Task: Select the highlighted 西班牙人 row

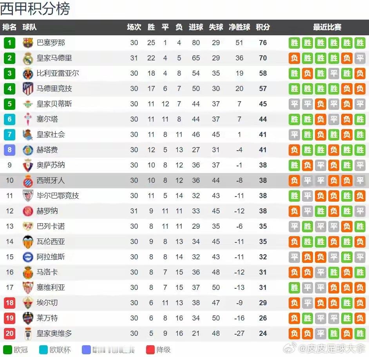Action: coord(184,181)
